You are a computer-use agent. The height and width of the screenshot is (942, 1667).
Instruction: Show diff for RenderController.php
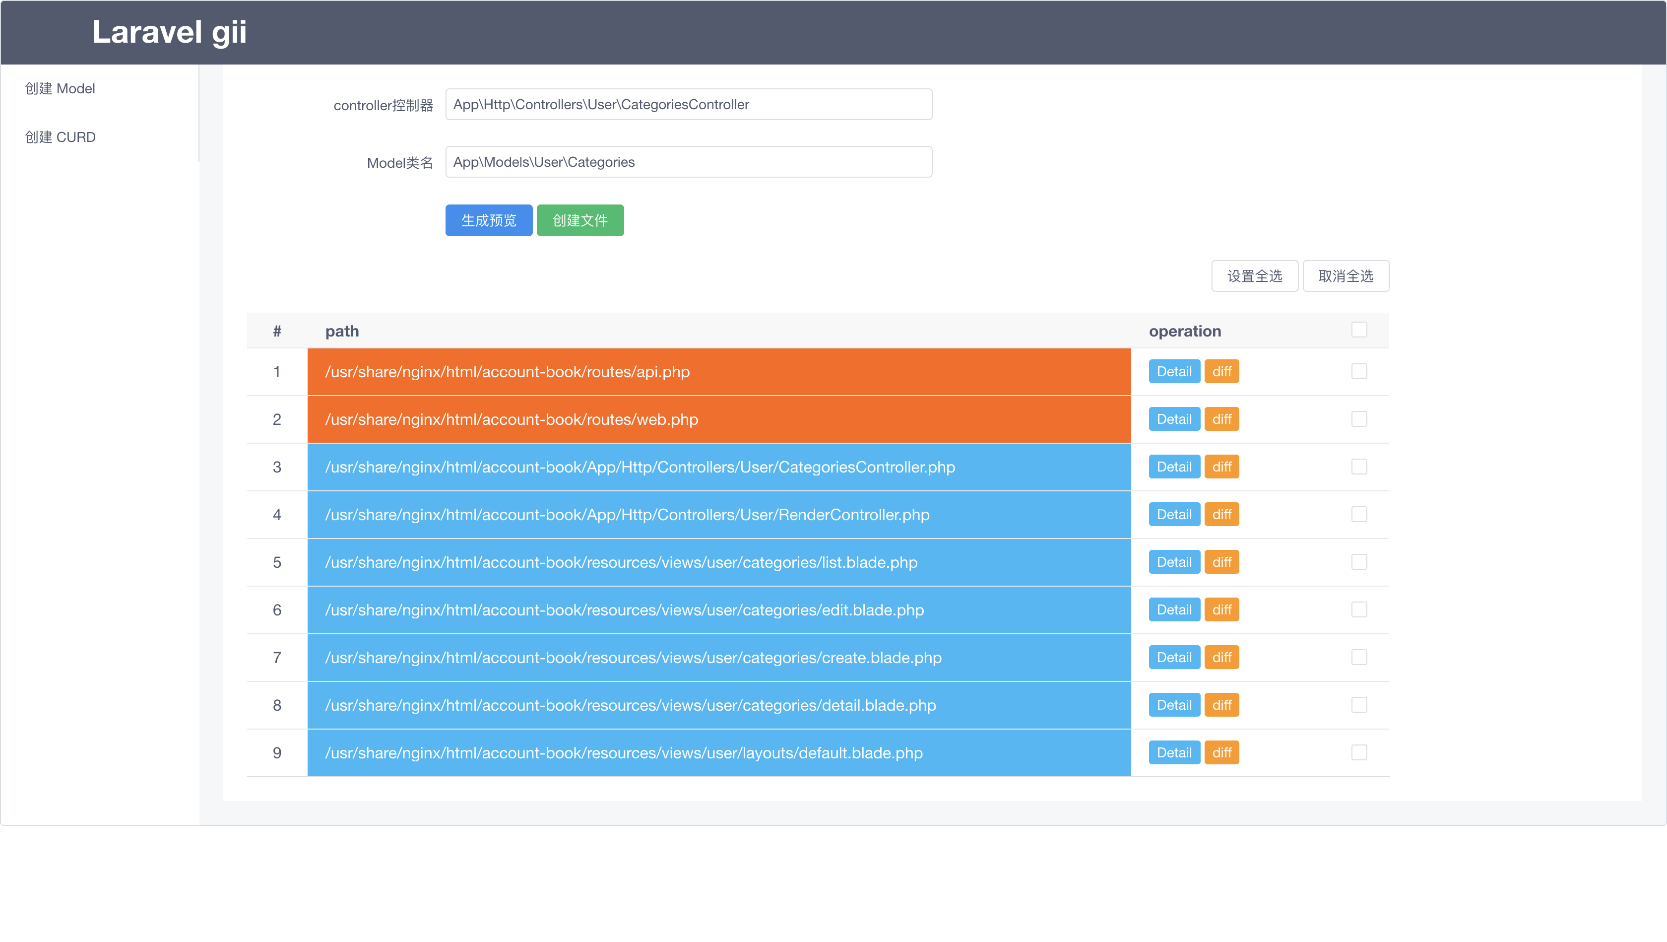coord(1221,515)
